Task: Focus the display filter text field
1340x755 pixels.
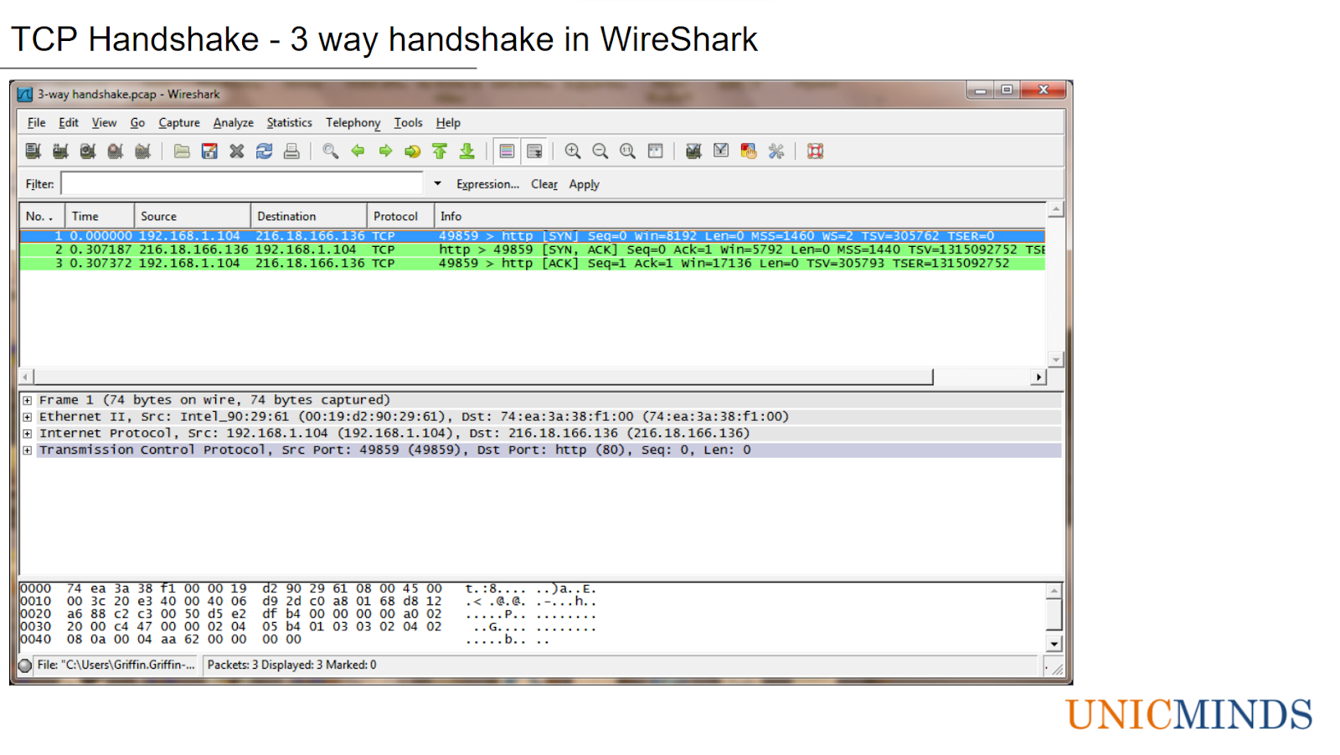Action: tap(242, 184)
